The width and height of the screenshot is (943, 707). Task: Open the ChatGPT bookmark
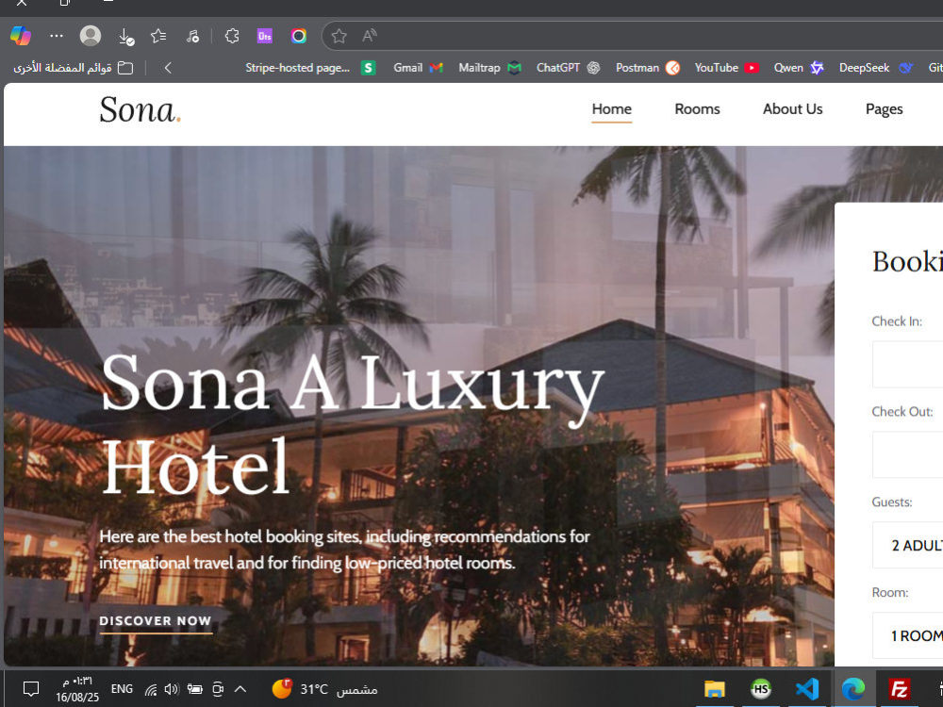click(x=569, y=68)
